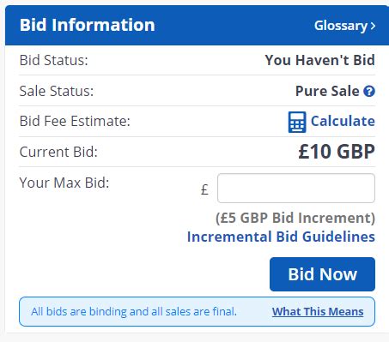Click the calculator icon for bid fee

pyautogui.click(x=297, y=122)
